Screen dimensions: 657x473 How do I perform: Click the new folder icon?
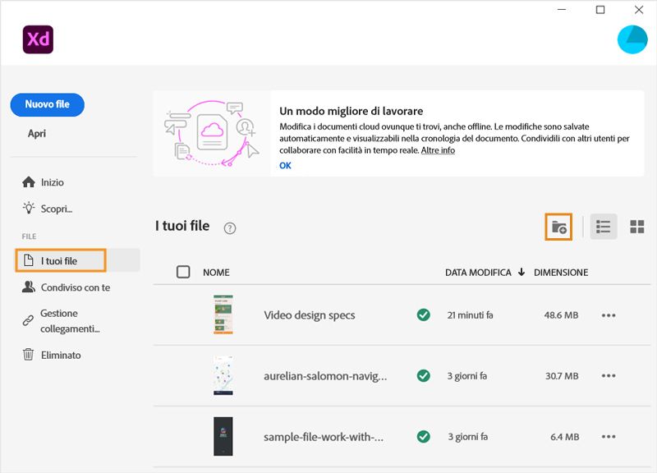point(558,227)
